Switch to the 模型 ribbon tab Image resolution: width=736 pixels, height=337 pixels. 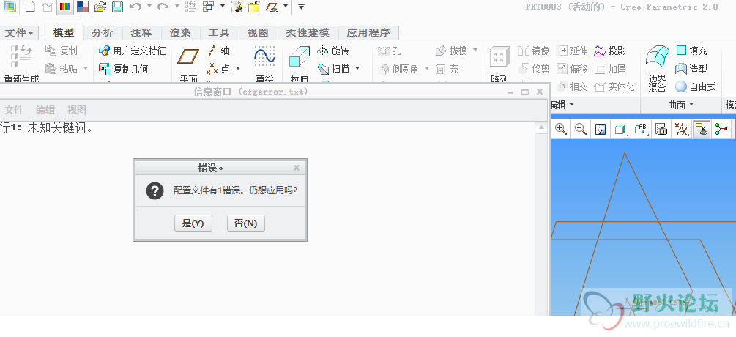pos(64,32)
